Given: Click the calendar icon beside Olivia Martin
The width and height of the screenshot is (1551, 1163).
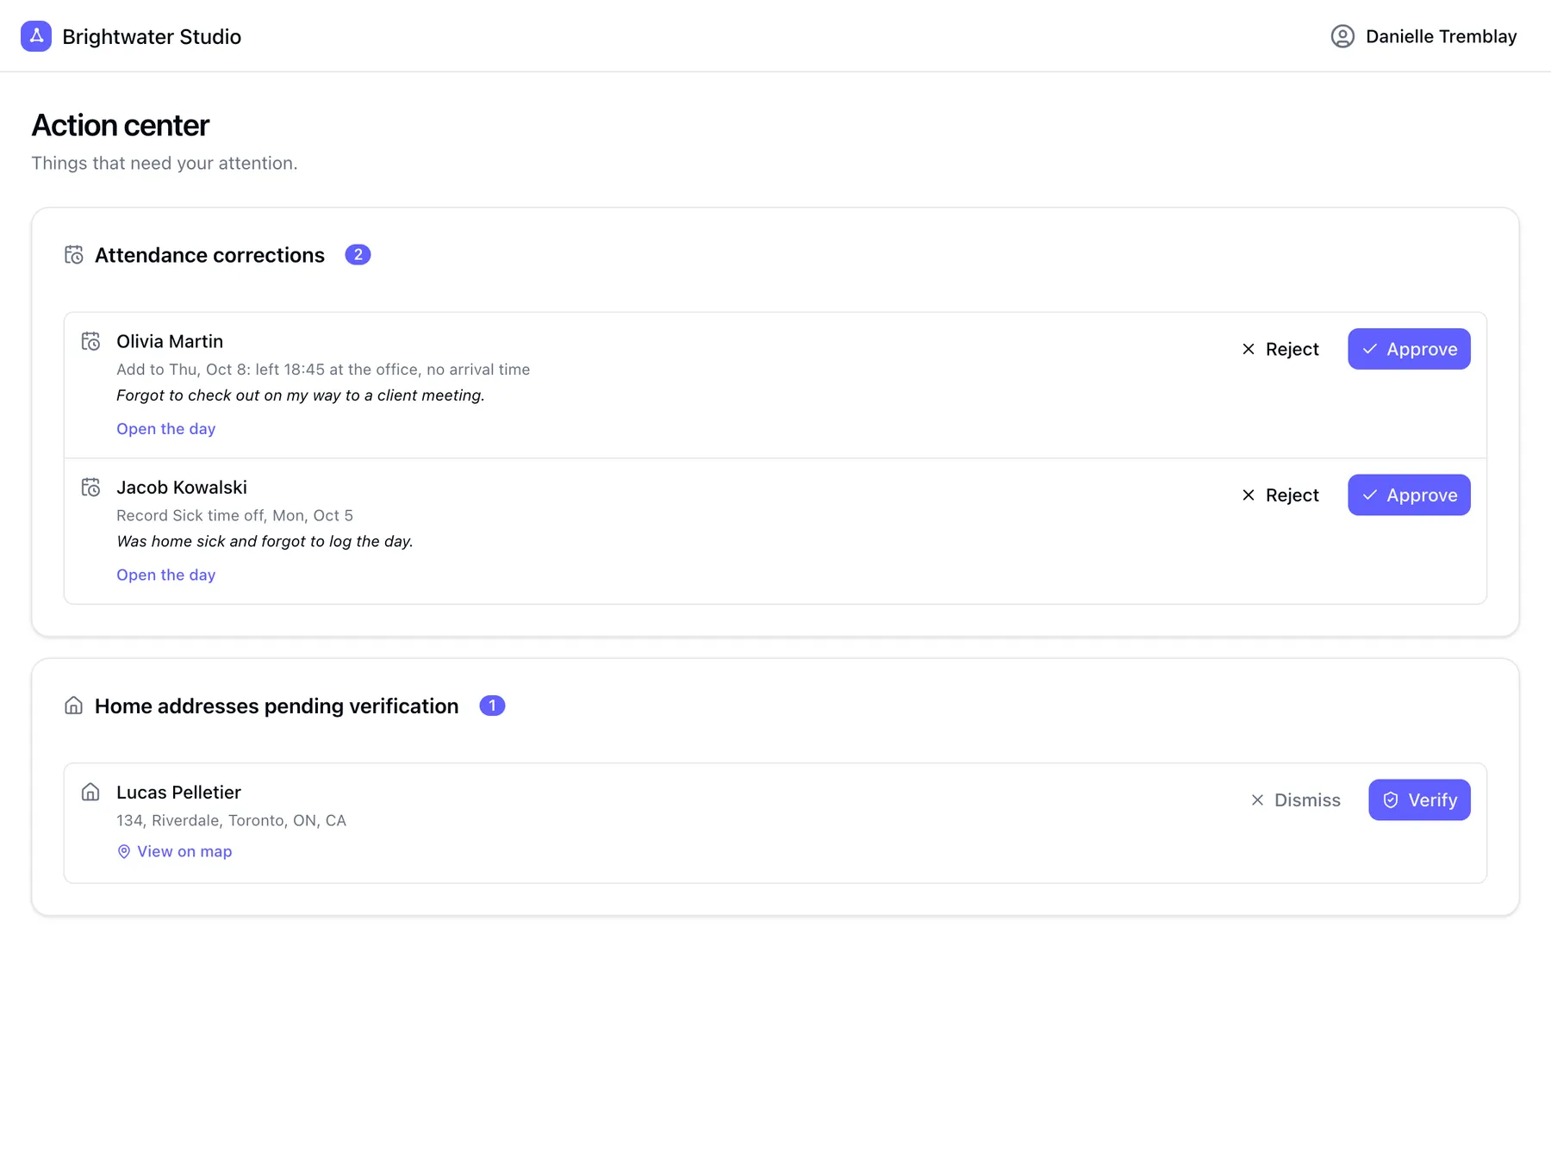Looking at the screenshot, I should click(90, 341).
